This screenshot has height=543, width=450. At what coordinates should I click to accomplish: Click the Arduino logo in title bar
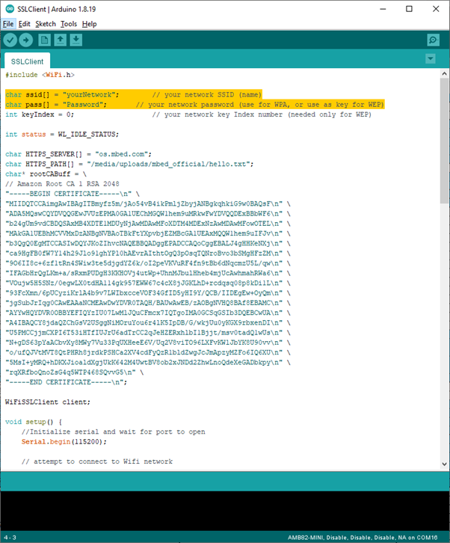pyautogui.click(x=7, y=10)
